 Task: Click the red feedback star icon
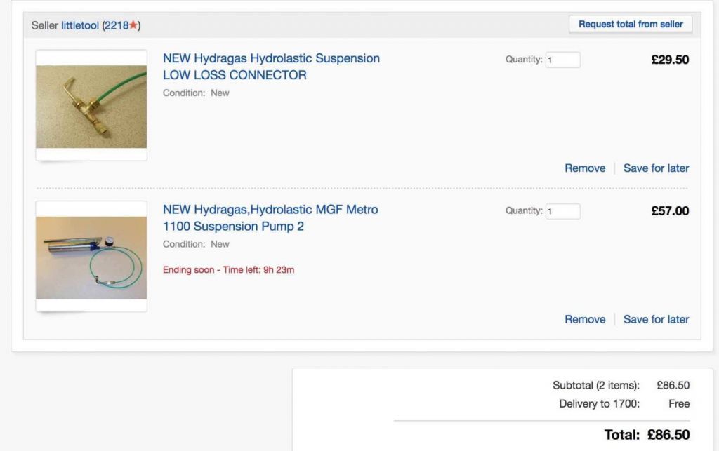[x=133, y=25]
